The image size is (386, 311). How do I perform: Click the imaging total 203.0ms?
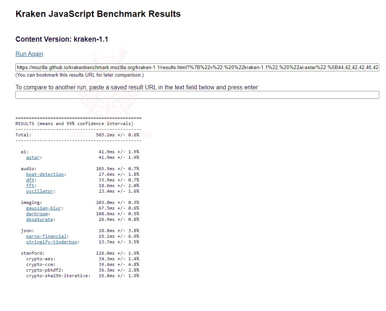click(105, 202)
